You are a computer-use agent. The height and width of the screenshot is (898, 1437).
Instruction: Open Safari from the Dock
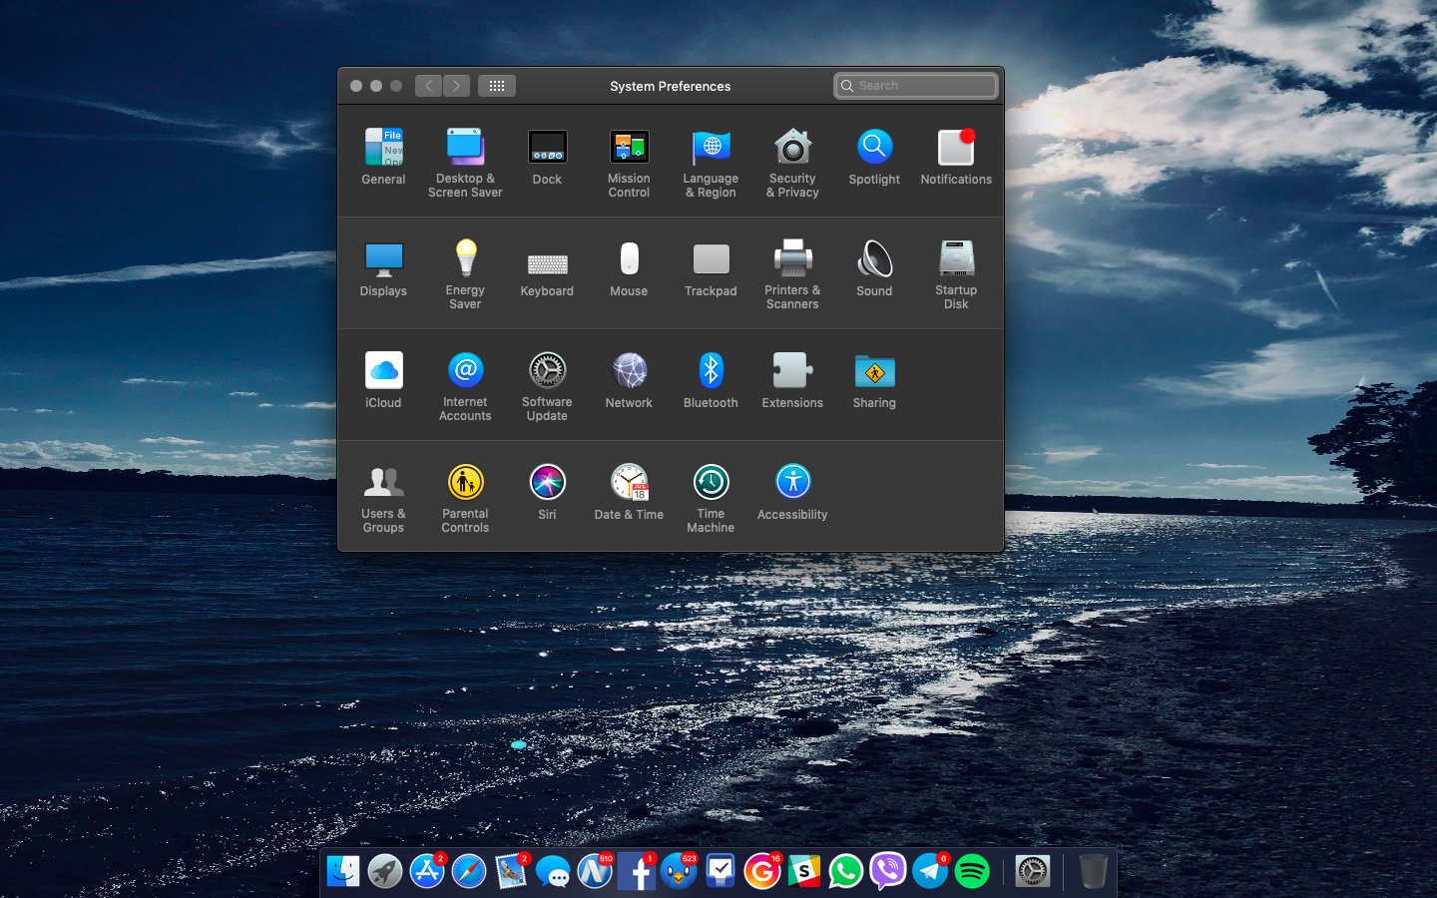469,871
